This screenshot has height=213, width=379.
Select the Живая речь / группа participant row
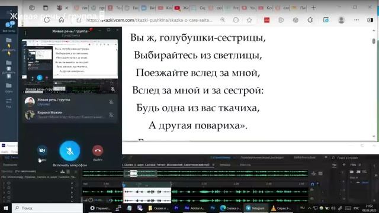[x=70, y=102]
